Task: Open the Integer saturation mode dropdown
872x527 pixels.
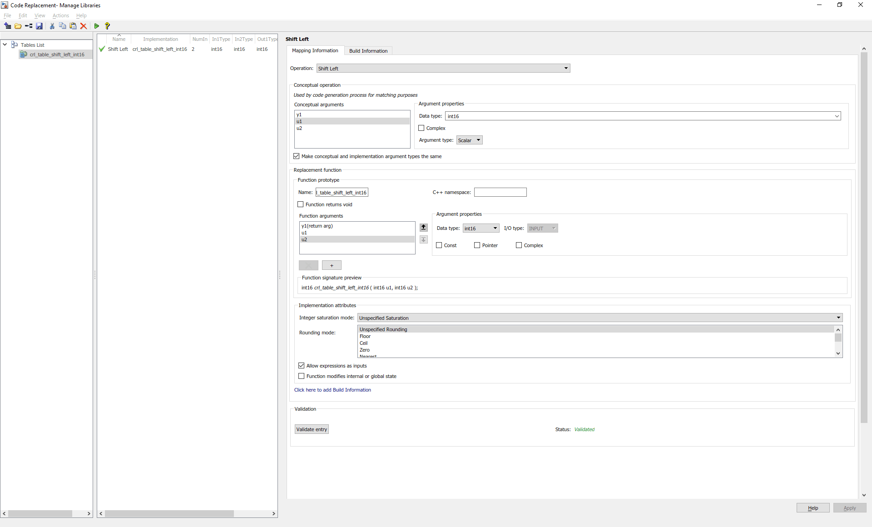Action: [x=599, y=318]
